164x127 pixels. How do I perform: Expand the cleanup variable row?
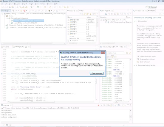click(x=68, y=41)
